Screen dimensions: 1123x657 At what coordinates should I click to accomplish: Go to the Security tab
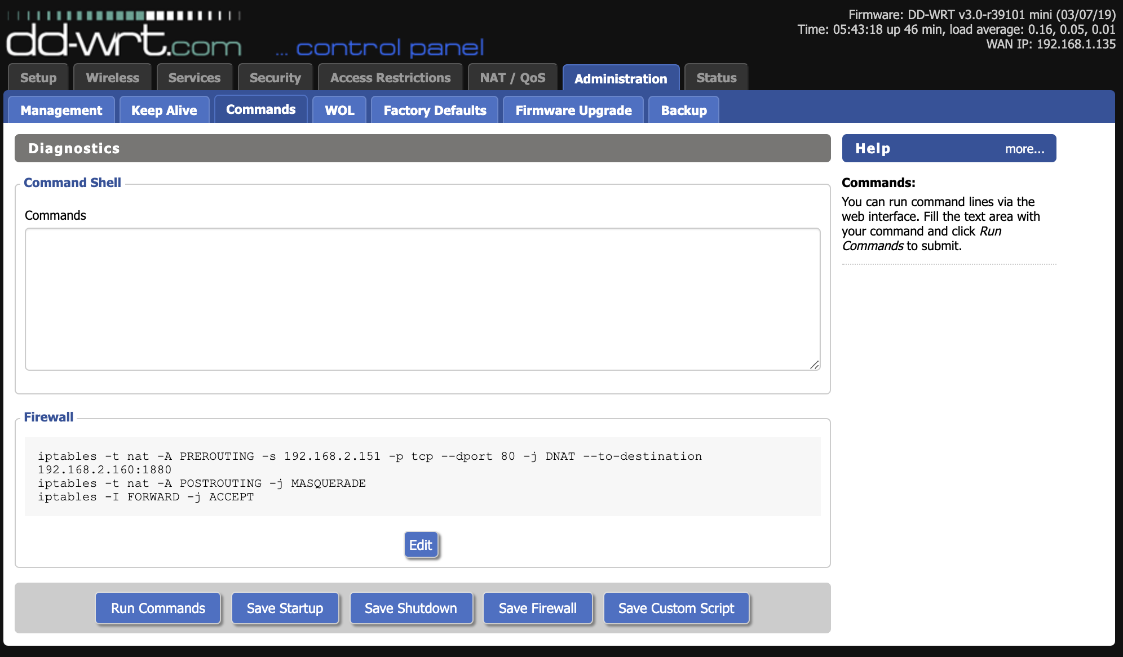(x=275, y=78)
